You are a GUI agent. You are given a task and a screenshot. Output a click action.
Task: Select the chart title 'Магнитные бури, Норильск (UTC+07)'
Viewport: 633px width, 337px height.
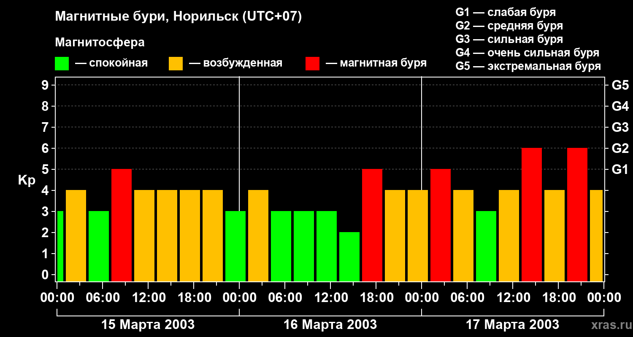179,17
